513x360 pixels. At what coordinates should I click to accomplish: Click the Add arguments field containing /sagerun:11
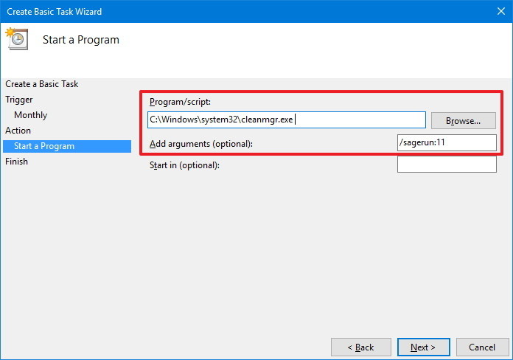point(446,142)
